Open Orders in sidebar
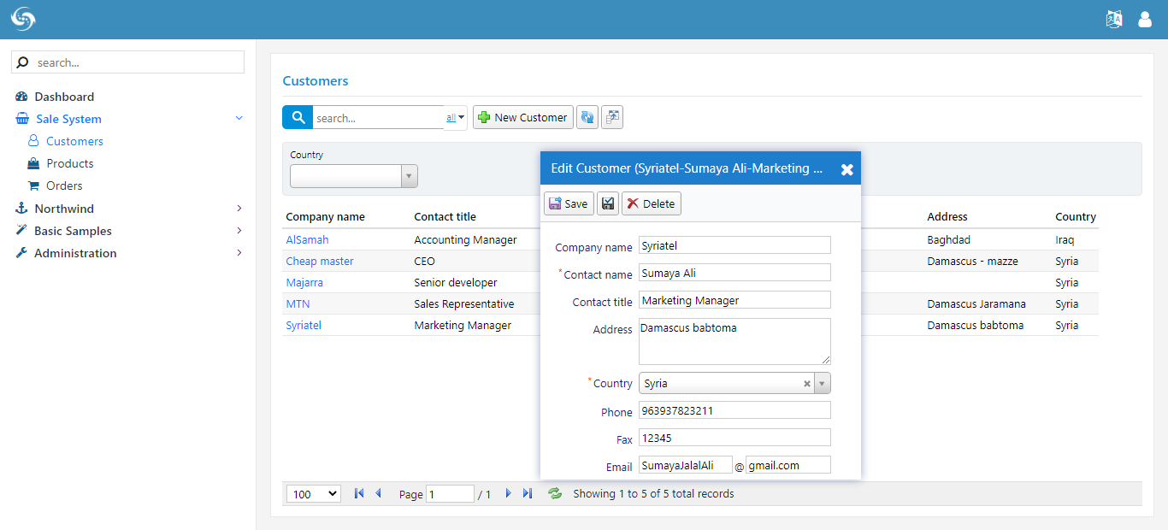Screen dimensions: 1168x530 point(64,185)
